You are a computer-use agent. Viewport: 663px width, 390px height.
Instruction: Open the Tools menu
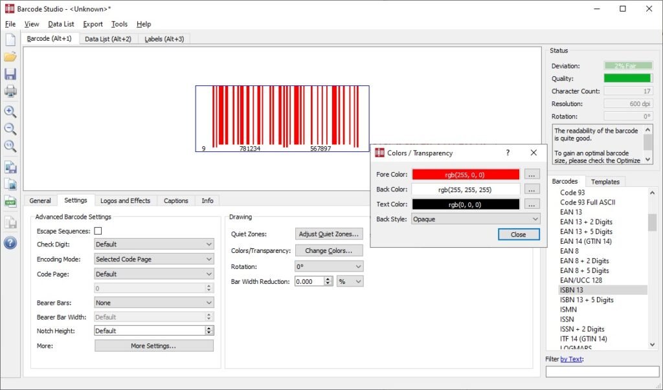click(x=119, y=24)
